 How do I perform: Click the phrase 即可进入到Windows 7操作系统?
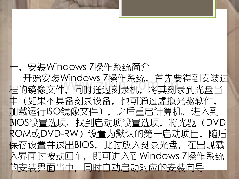[x=158, y=156]
